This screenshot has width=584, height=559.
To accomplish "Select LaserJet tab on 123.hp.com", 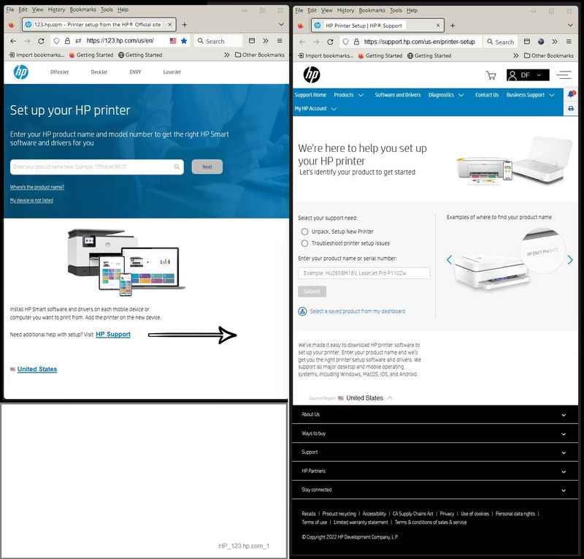I will [x=172, y=72].
